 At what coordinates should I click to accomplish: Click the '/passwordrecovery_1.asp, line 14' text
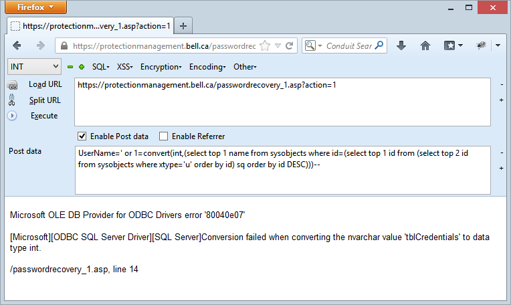pos(74,269)
